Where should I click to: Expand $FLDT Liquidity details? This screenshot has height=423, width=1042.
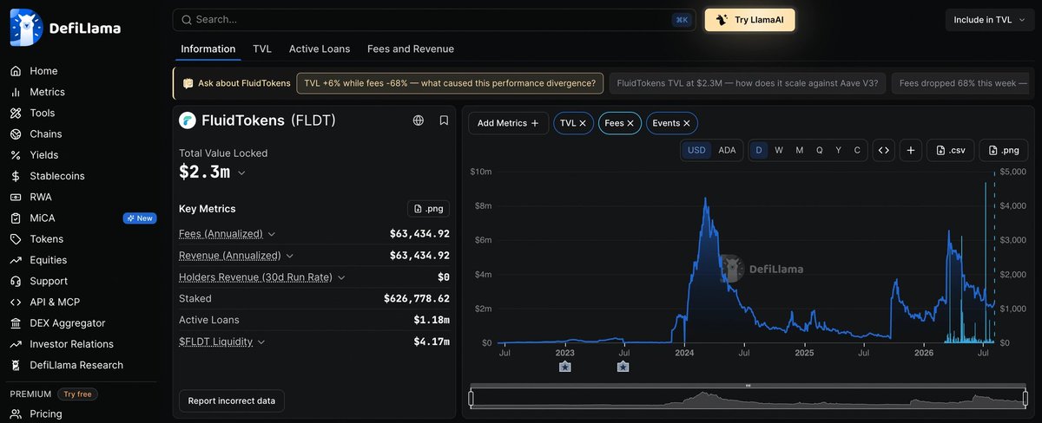point(261,342)
